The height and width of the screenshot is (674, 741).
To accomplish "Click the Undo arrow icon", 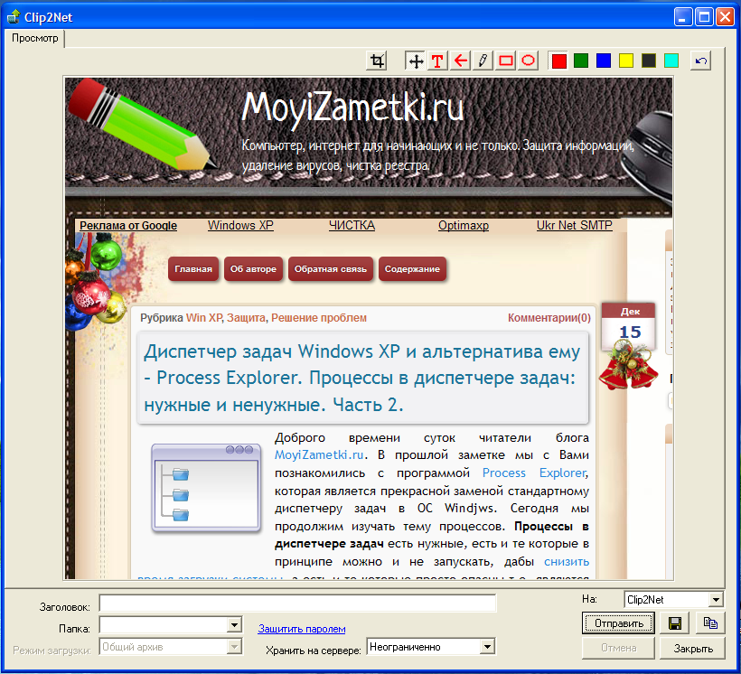I will [701, 61].
